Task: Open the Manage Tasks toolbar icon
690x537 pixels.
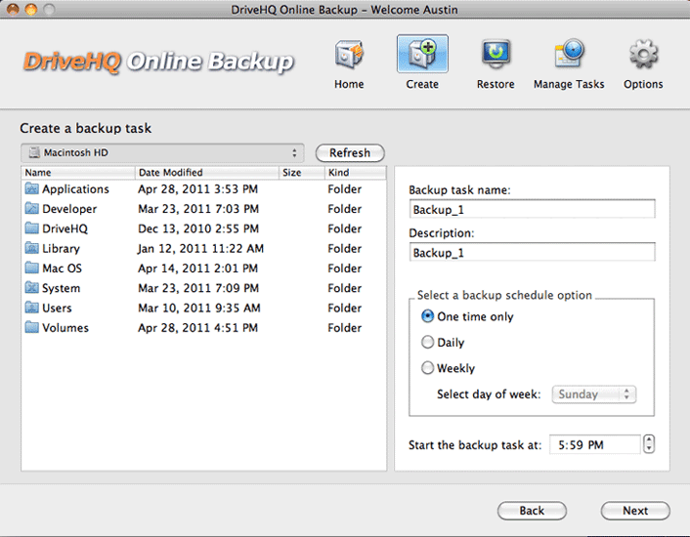Action: [x=569, y=56]
